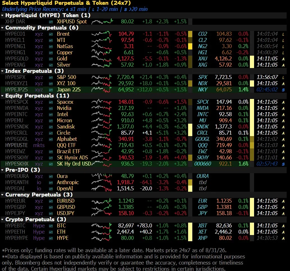Click the timestamp 14:10:53 in HYPE row
Screen dimensions: 290x271
[267, 238]
